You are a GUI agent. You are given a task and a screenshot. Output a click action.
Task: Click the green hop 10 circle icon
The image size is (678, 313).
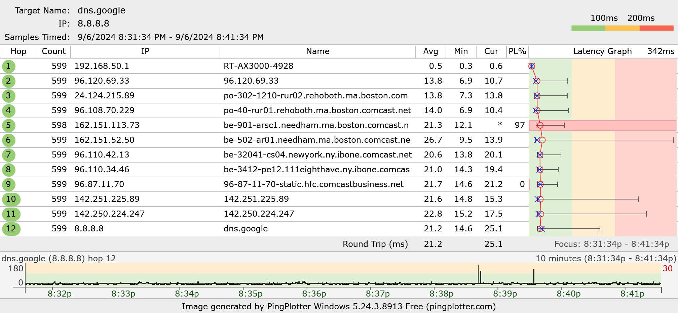(11, 199)
